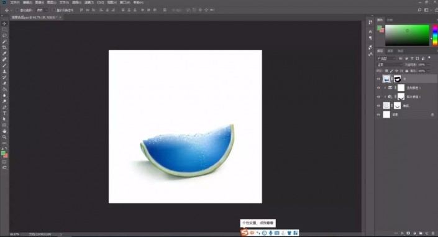Screen dimensions: 438x237
Task: Click the Change Screen Mode icon
Action: pyautogui.click(x=4, y=167)
